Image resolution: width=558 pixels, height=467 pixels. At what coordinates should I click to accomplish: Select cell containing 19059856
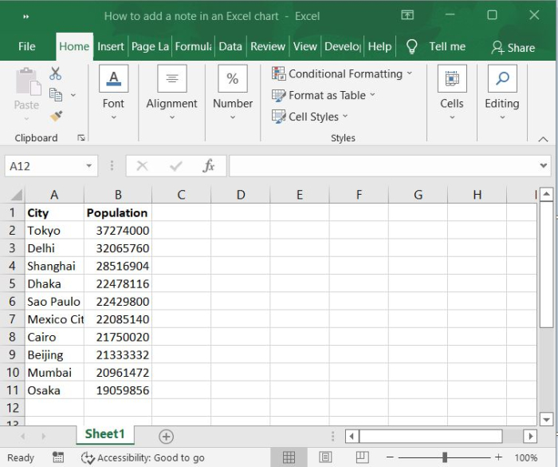[118, 390]
